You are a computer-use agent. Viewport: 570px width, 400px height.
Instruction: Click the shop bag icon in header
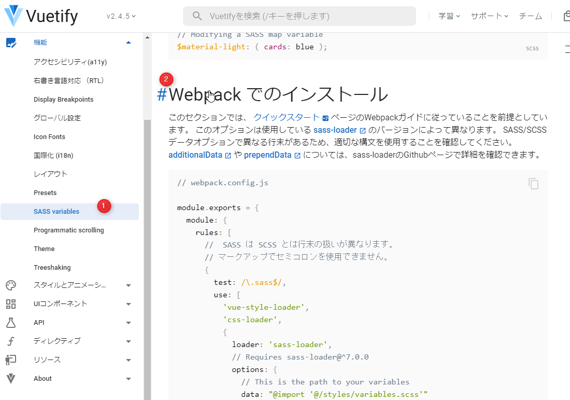(x=566, y=16)
